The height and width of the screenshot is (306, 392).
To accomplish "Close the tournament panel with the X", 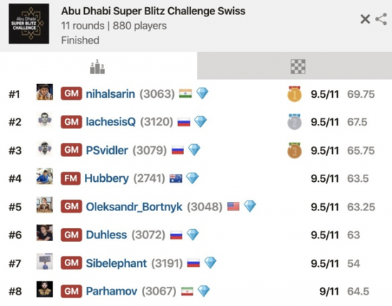I will tap(365, 19).
